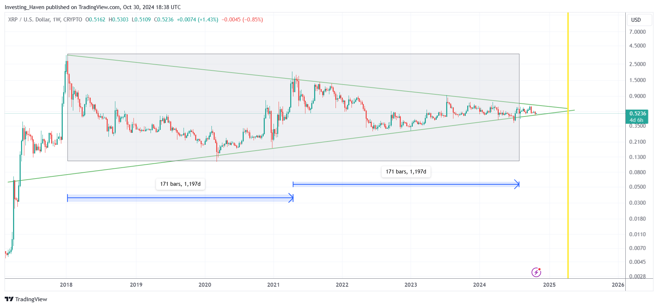Click the 2020 time axis label
The height and width of the screenshot is (307, 658).
coord(205,285)
